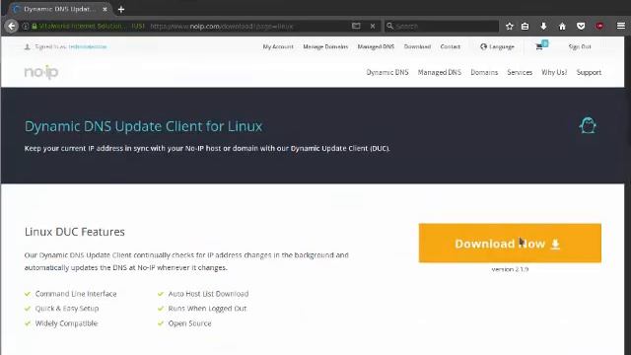Bookmark this page with star icon
The width and height of the screenshot is (631, 355).
[510, 27]
